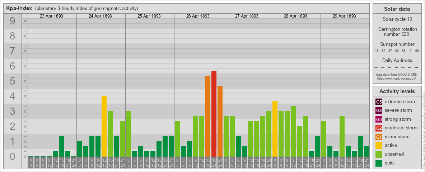Click the '12 15' time slot under 24 Apr
425x172 pixels.
pos(104,163)
